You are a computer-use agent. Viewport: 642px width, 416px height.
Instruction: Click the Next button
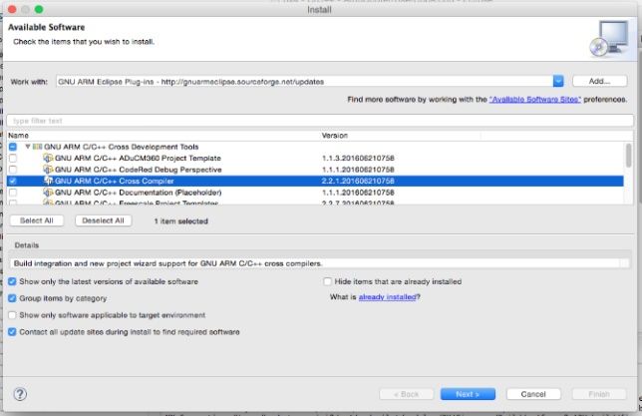coord(468,394)
